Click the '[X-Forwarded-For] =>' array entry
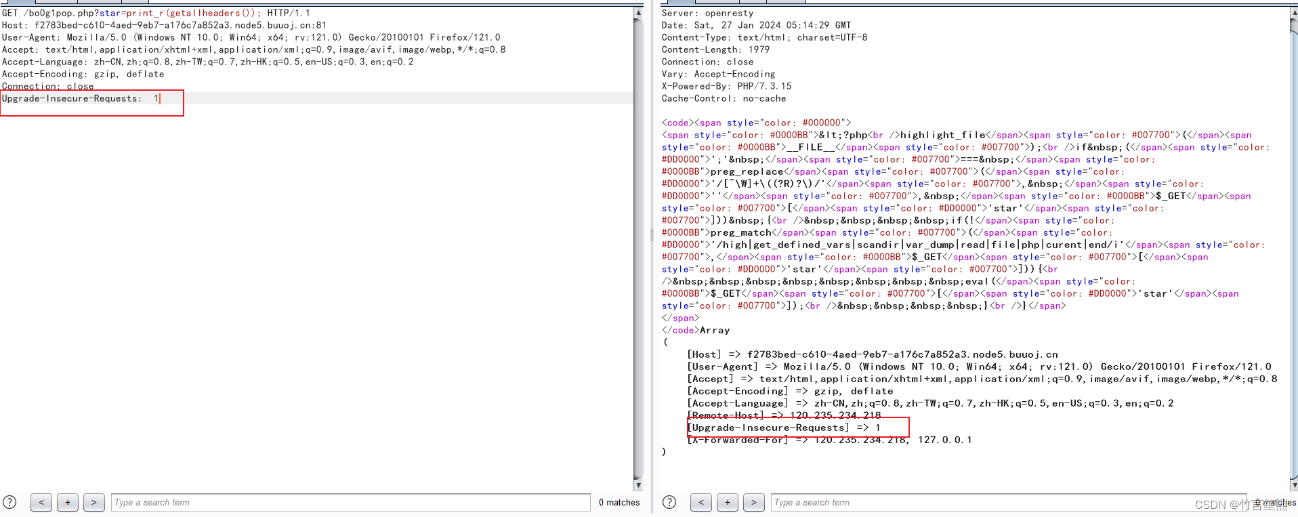Screen dimensions: 1298x517 click(829, 440)
